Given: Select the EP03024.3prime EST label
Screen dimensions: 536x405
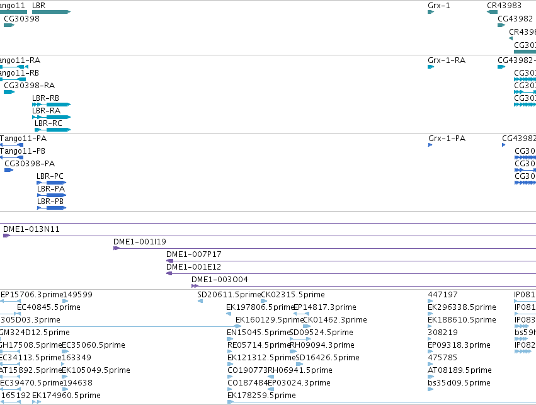Looking at the screenshot, I should pos(299,383).
